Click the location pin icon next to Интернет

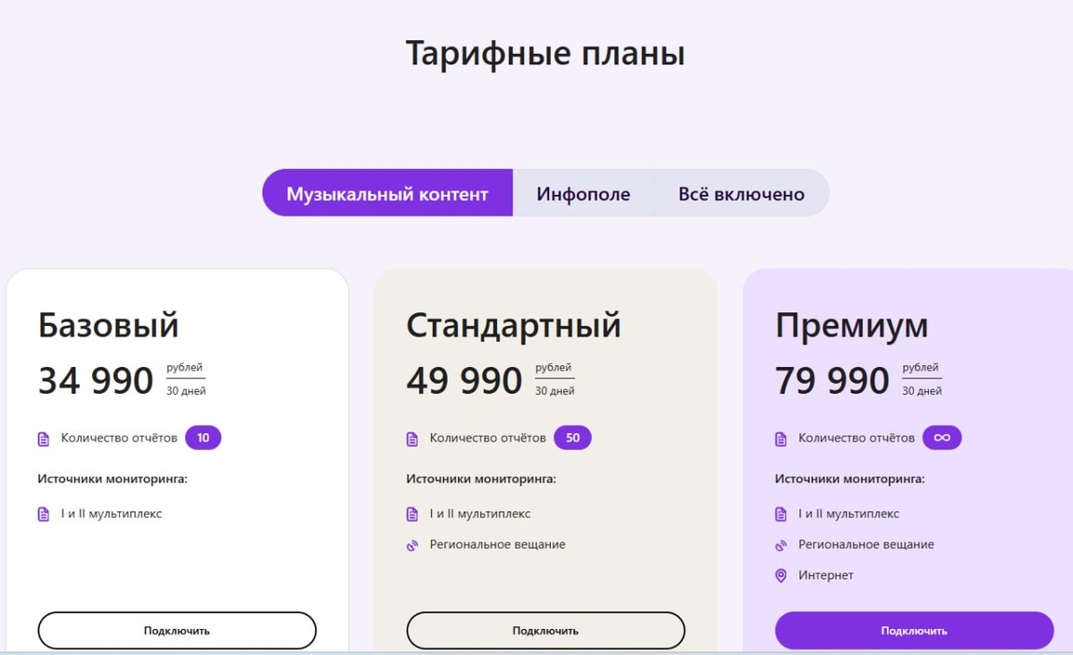(x=779, y=575)
